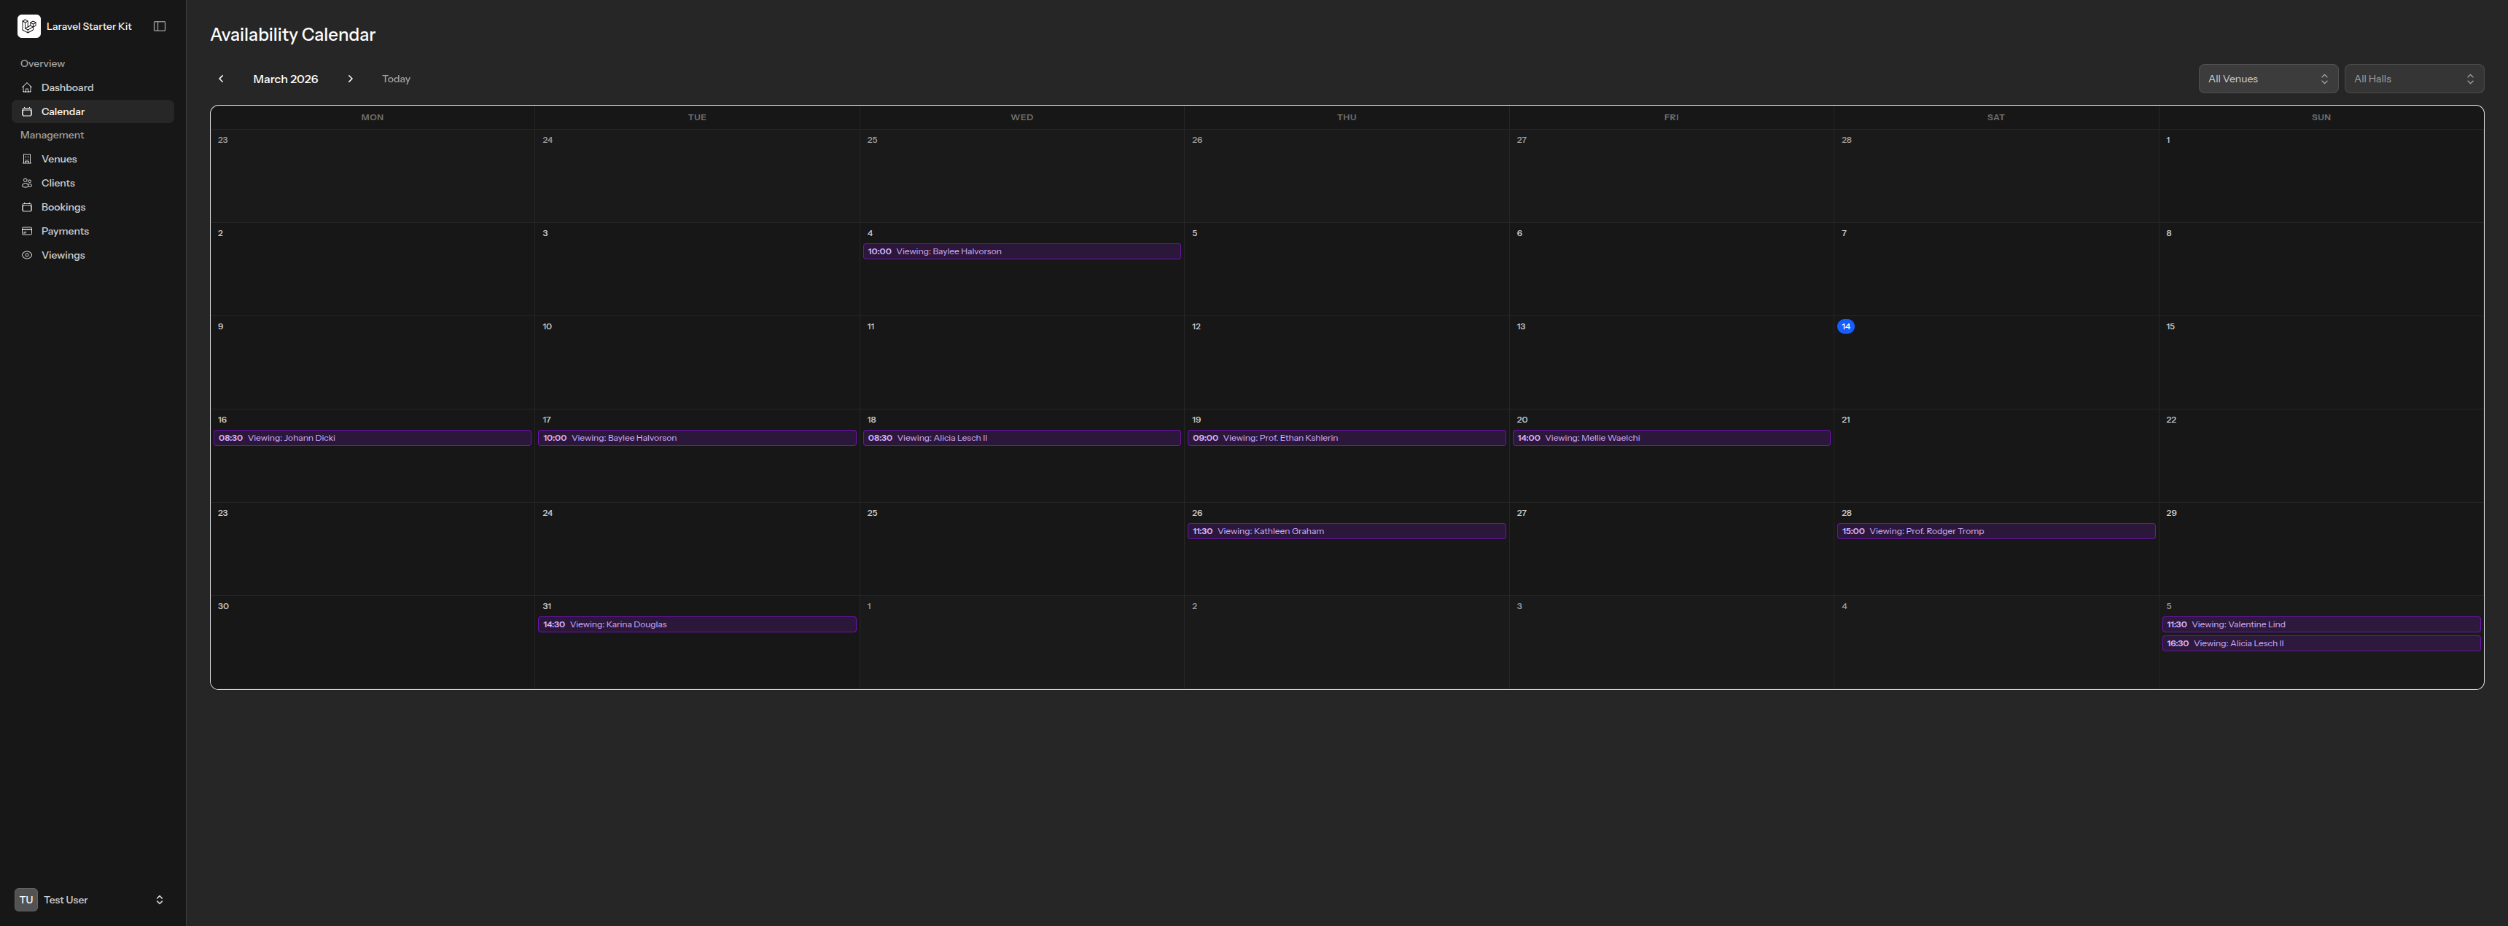Click the Today button
The height and width of the screenshot is (926, 2508).
pos(395,79)
